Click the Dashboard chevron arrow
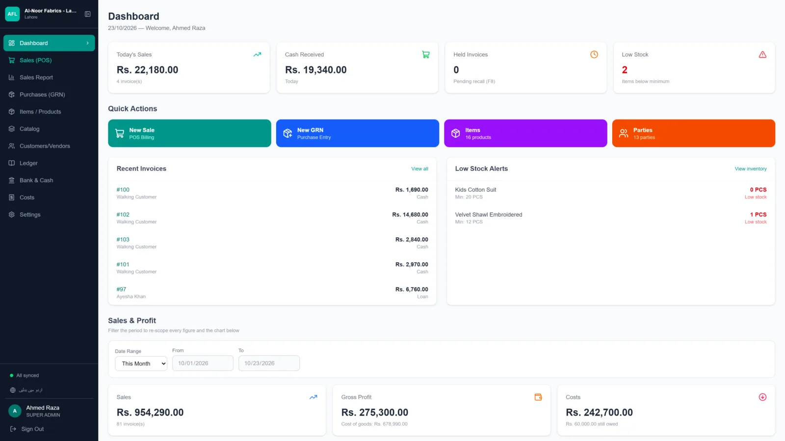 [88, 43]
